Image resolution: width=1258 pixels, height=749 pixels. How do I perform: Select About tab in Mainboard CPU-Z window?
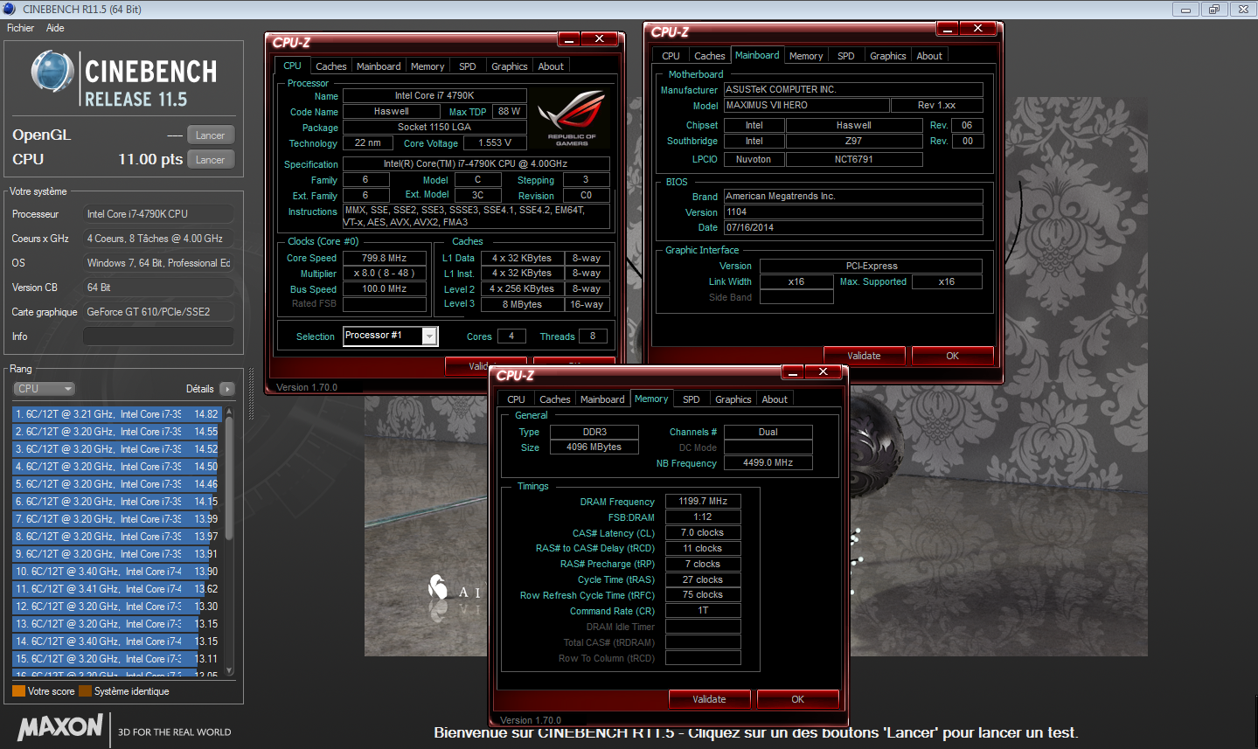point(929,56)
